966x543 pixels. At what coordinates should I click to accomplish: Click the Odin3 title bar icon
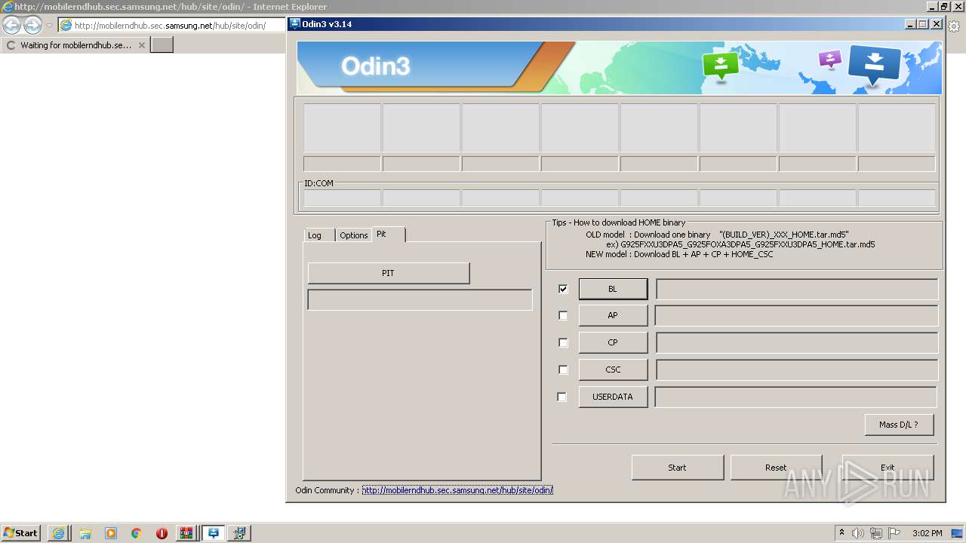click(295, 24)
